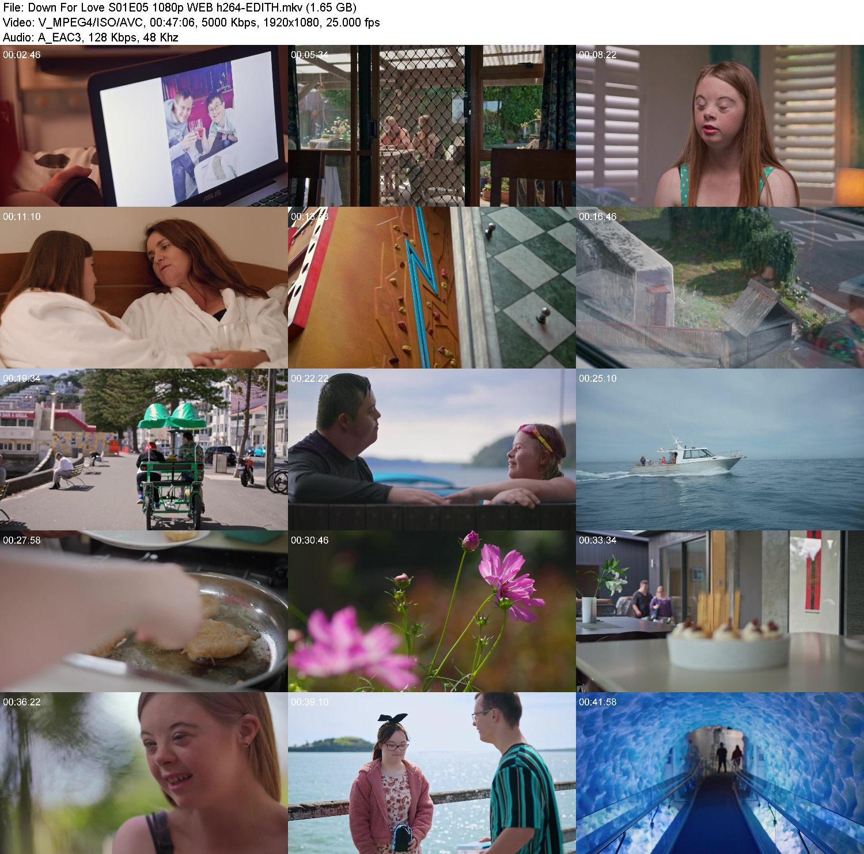Image resolution: width=864 pixels, height=854 pixels.
Task: Select the timestamp label 00:30:46
Action: tap(310, 540)
